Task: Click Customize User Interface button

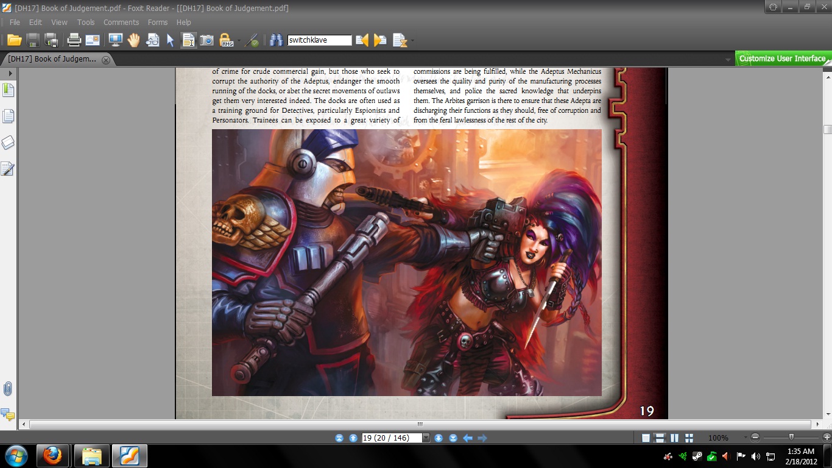Action: coord(783,58)
